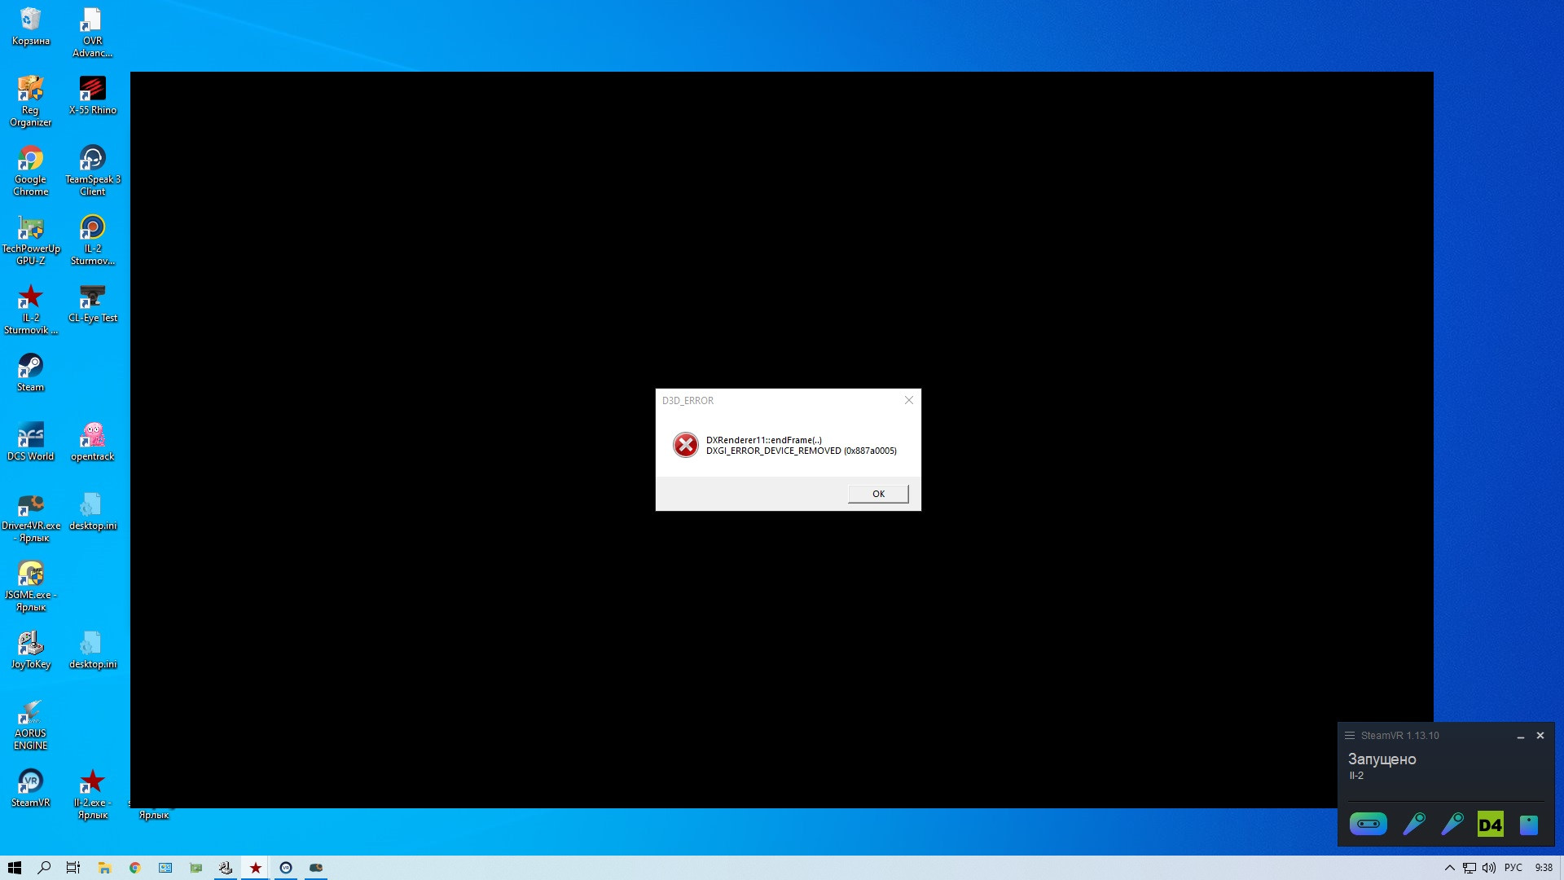Screen dimensions: 1564x880
Task: Select the AORUS ENGINE desktop icon
Action: (30, 725)
